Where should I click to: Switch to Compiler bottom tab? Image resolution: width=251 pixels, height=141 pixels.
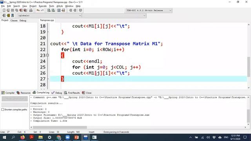pos(8,93)
